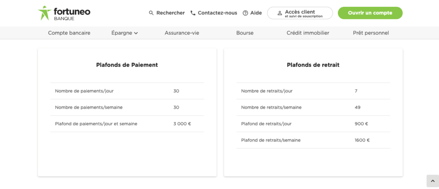Click the Plafonds de retrait heading

click(313, 65)
